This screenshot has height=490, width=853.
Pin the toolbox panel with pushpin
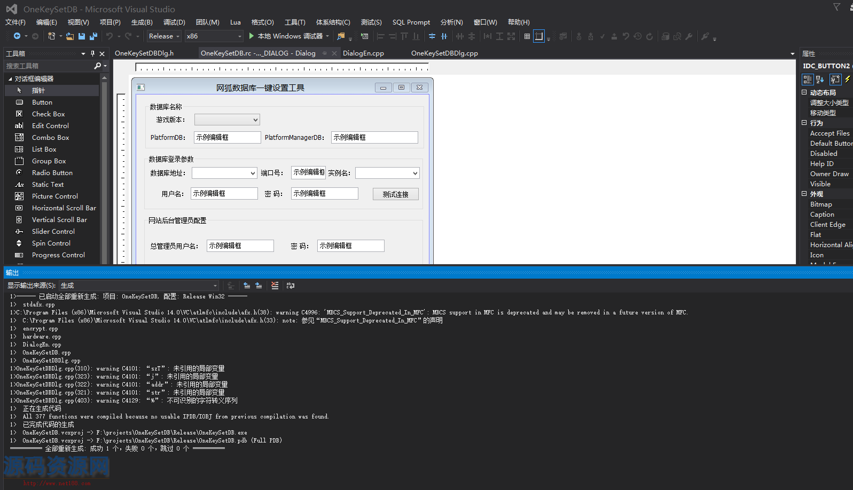92,53
